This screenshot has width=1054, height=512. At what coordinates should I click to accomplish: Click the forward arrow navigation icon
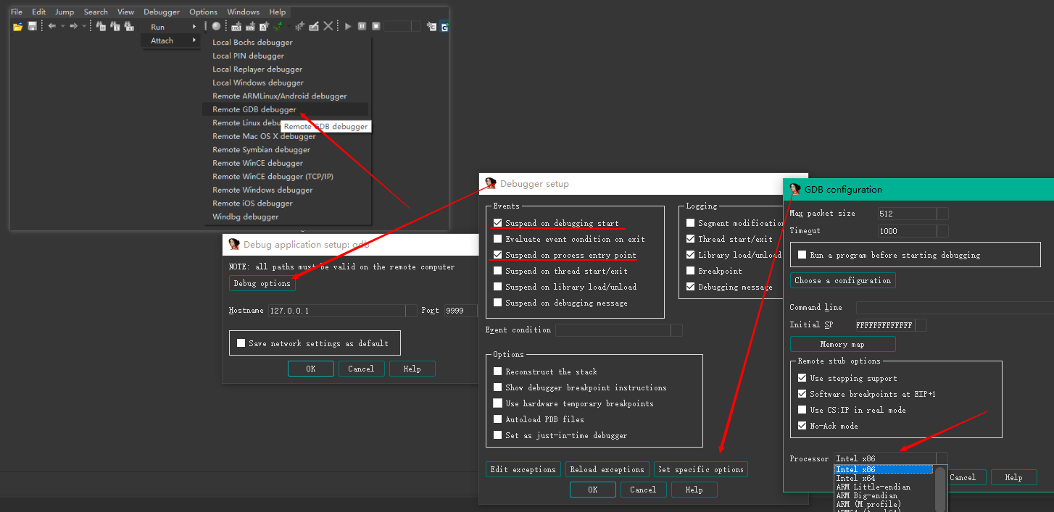click(x=74, y=27)
